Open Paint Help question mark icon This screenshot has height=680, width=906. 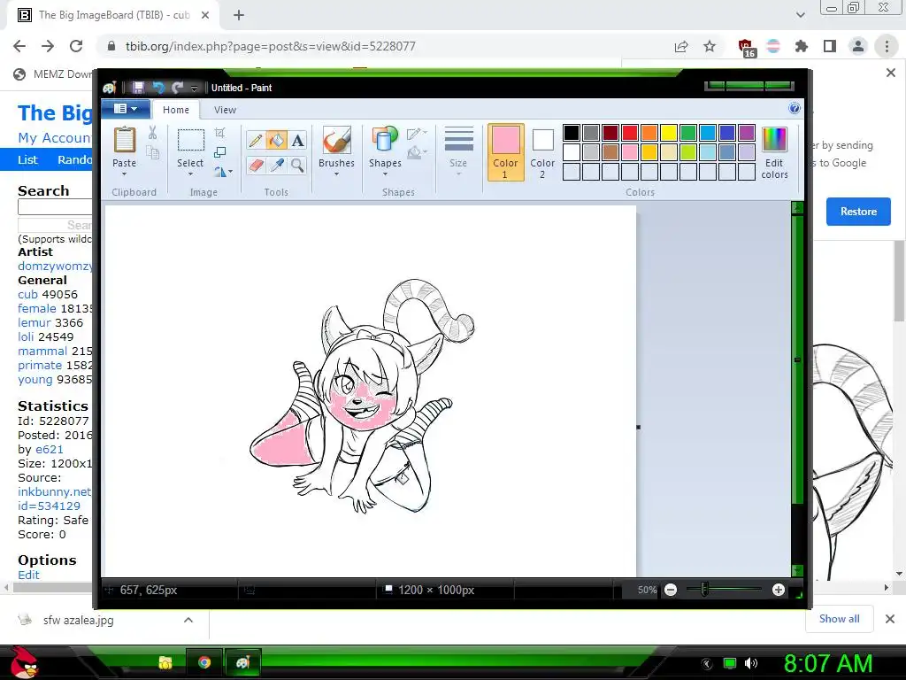click(x=795, y=109)
